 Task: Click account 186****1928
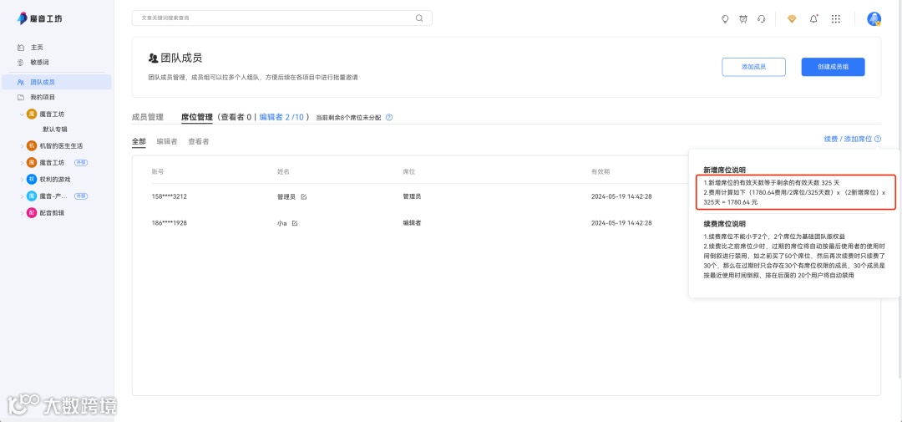coord(169,223)
